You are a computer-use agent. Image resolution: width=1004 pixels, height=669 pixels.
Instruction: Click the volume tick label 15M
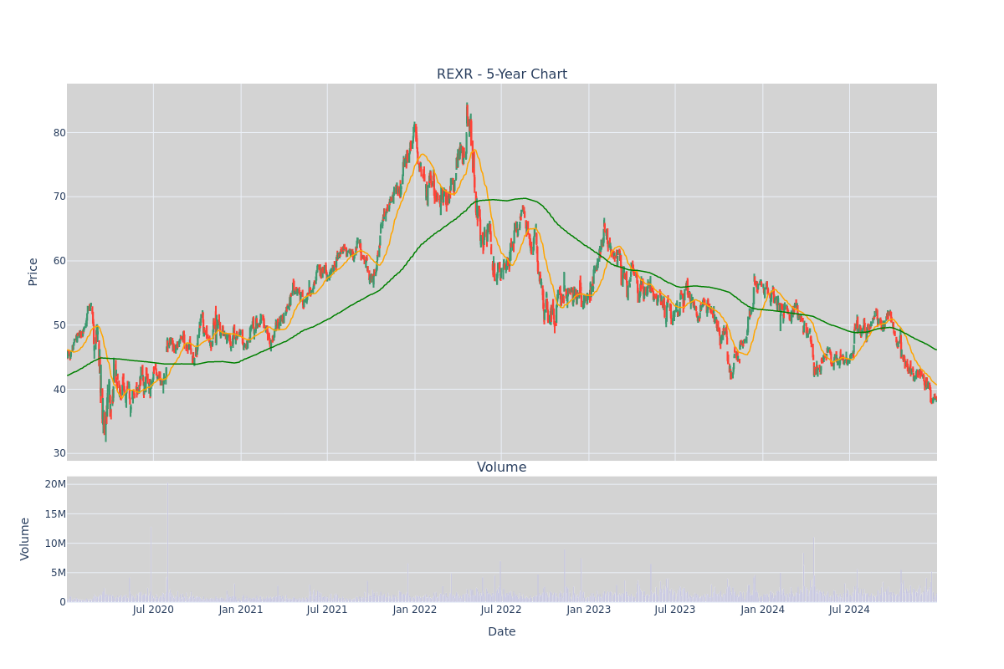point(55,513)
